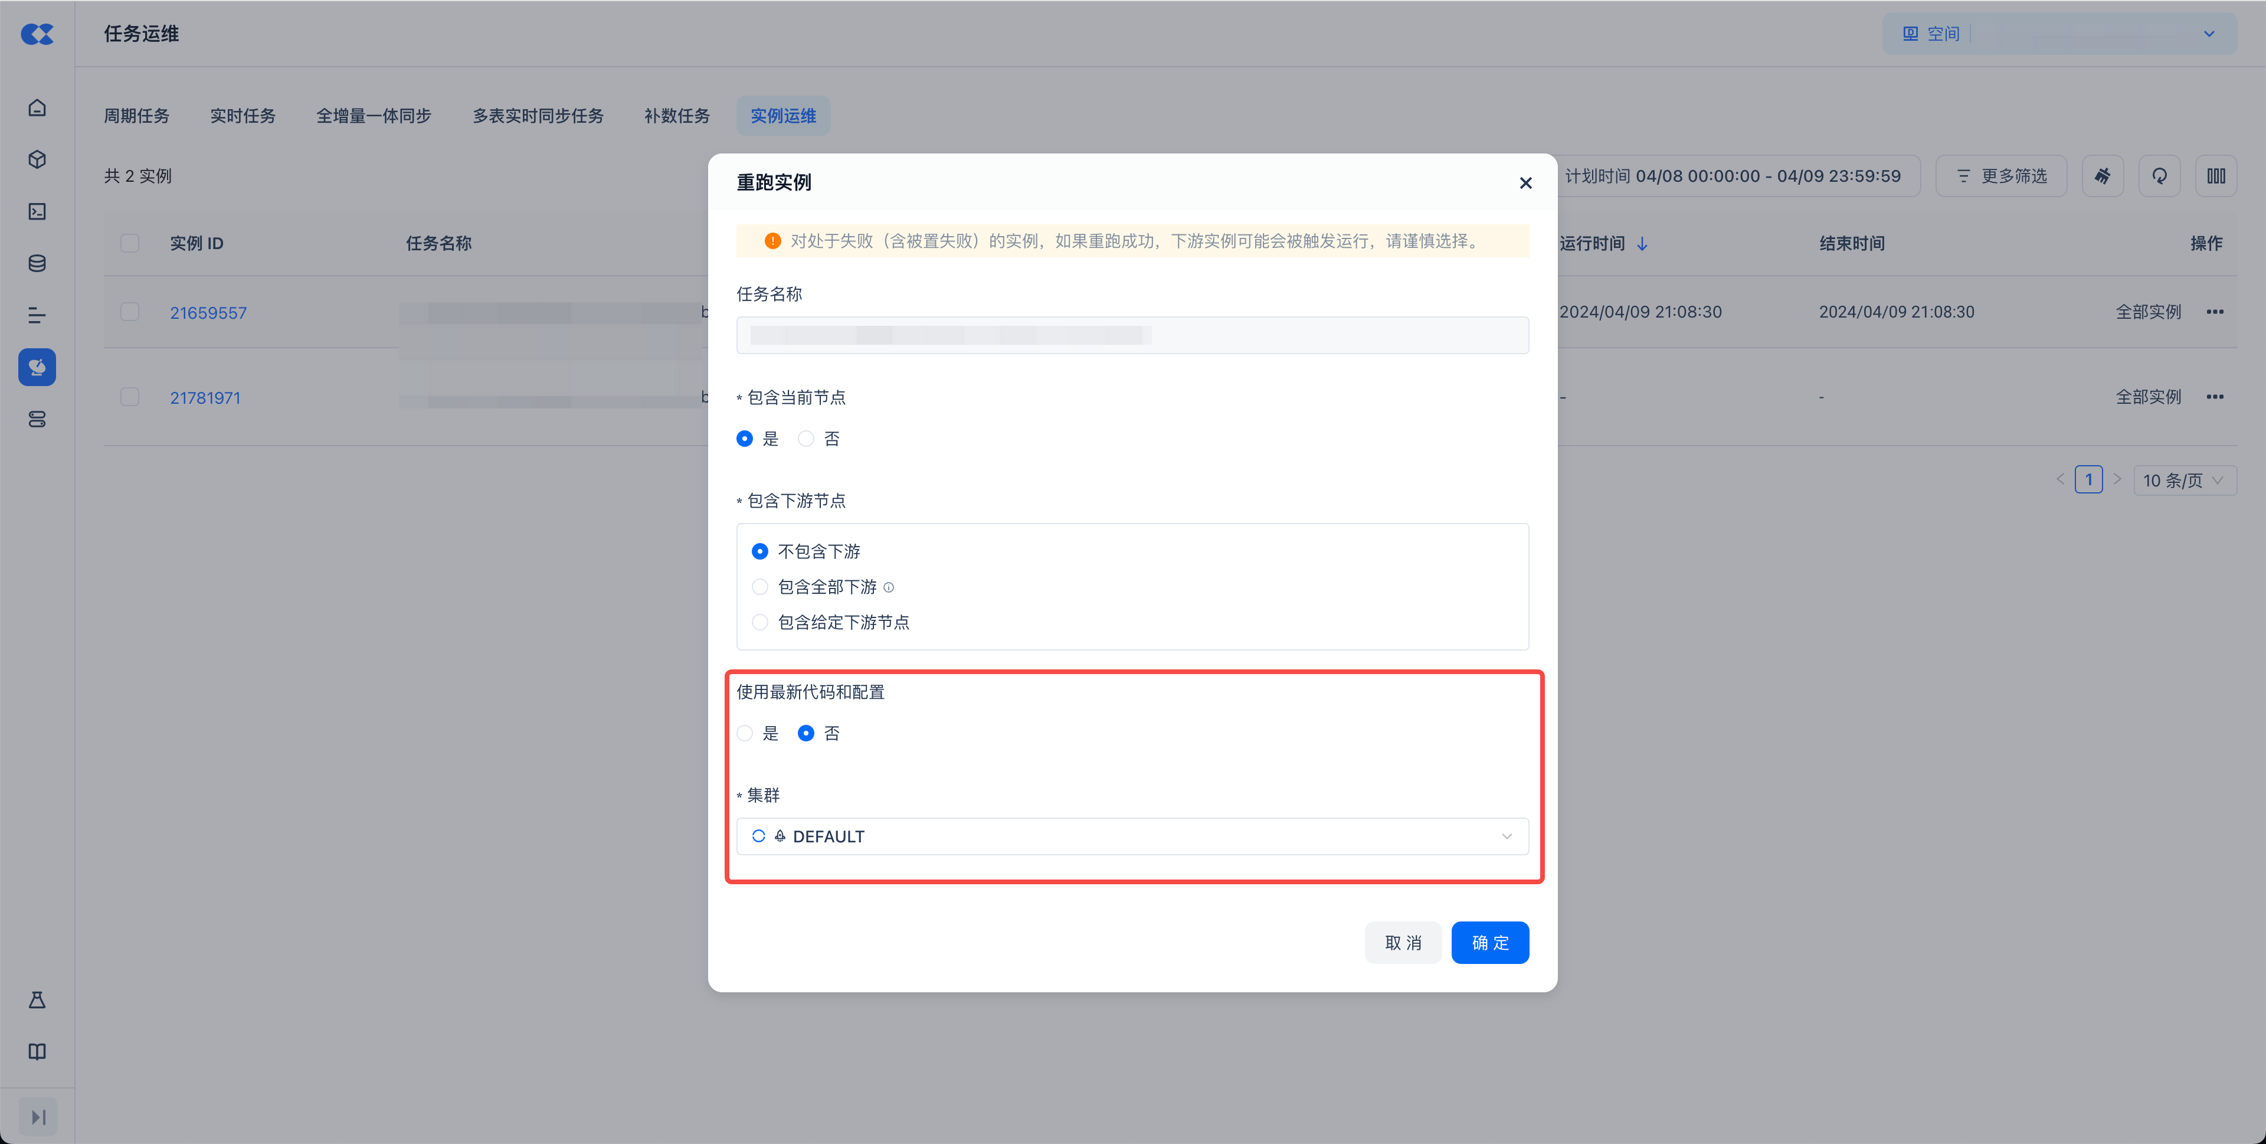Switch to 周期任务 tab
Screen dimensions: 2266x1144
(x=136, y=116)
